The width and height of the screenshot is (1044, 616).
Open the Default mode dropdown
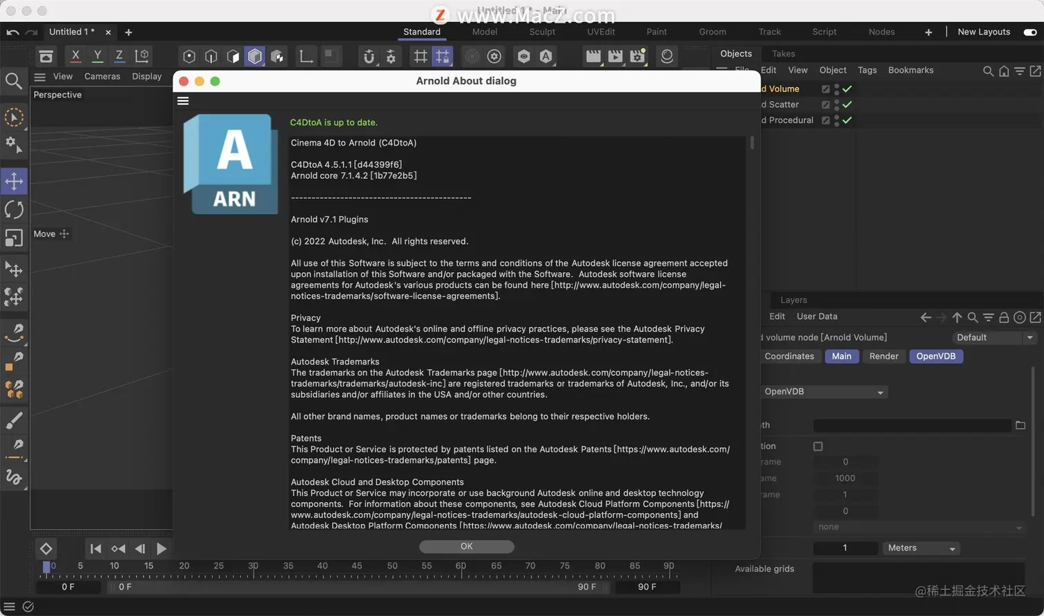tap(987, 338)
